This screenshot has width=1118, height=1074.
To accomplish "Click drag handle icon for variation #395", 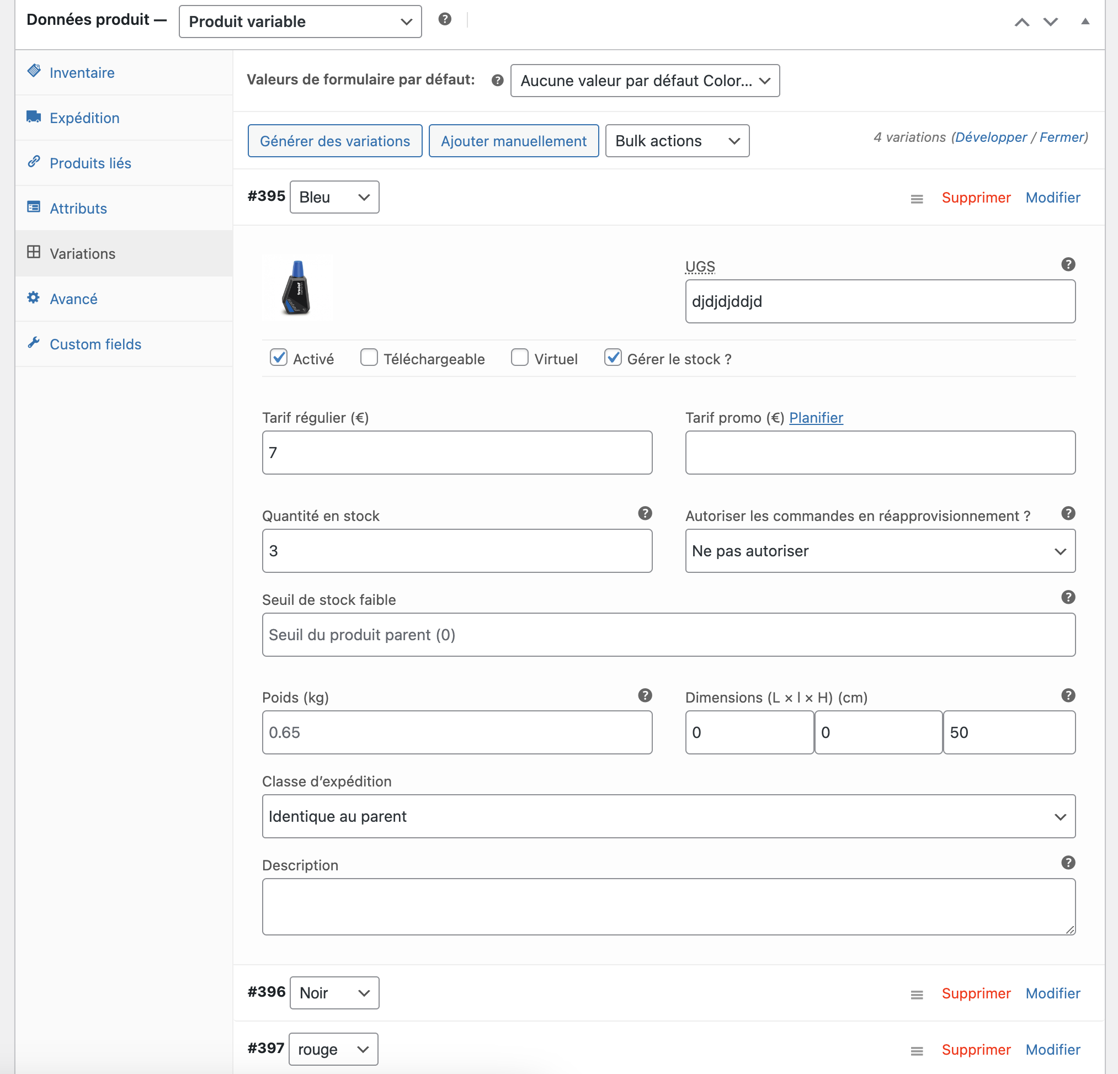I will tap(917, 199).
